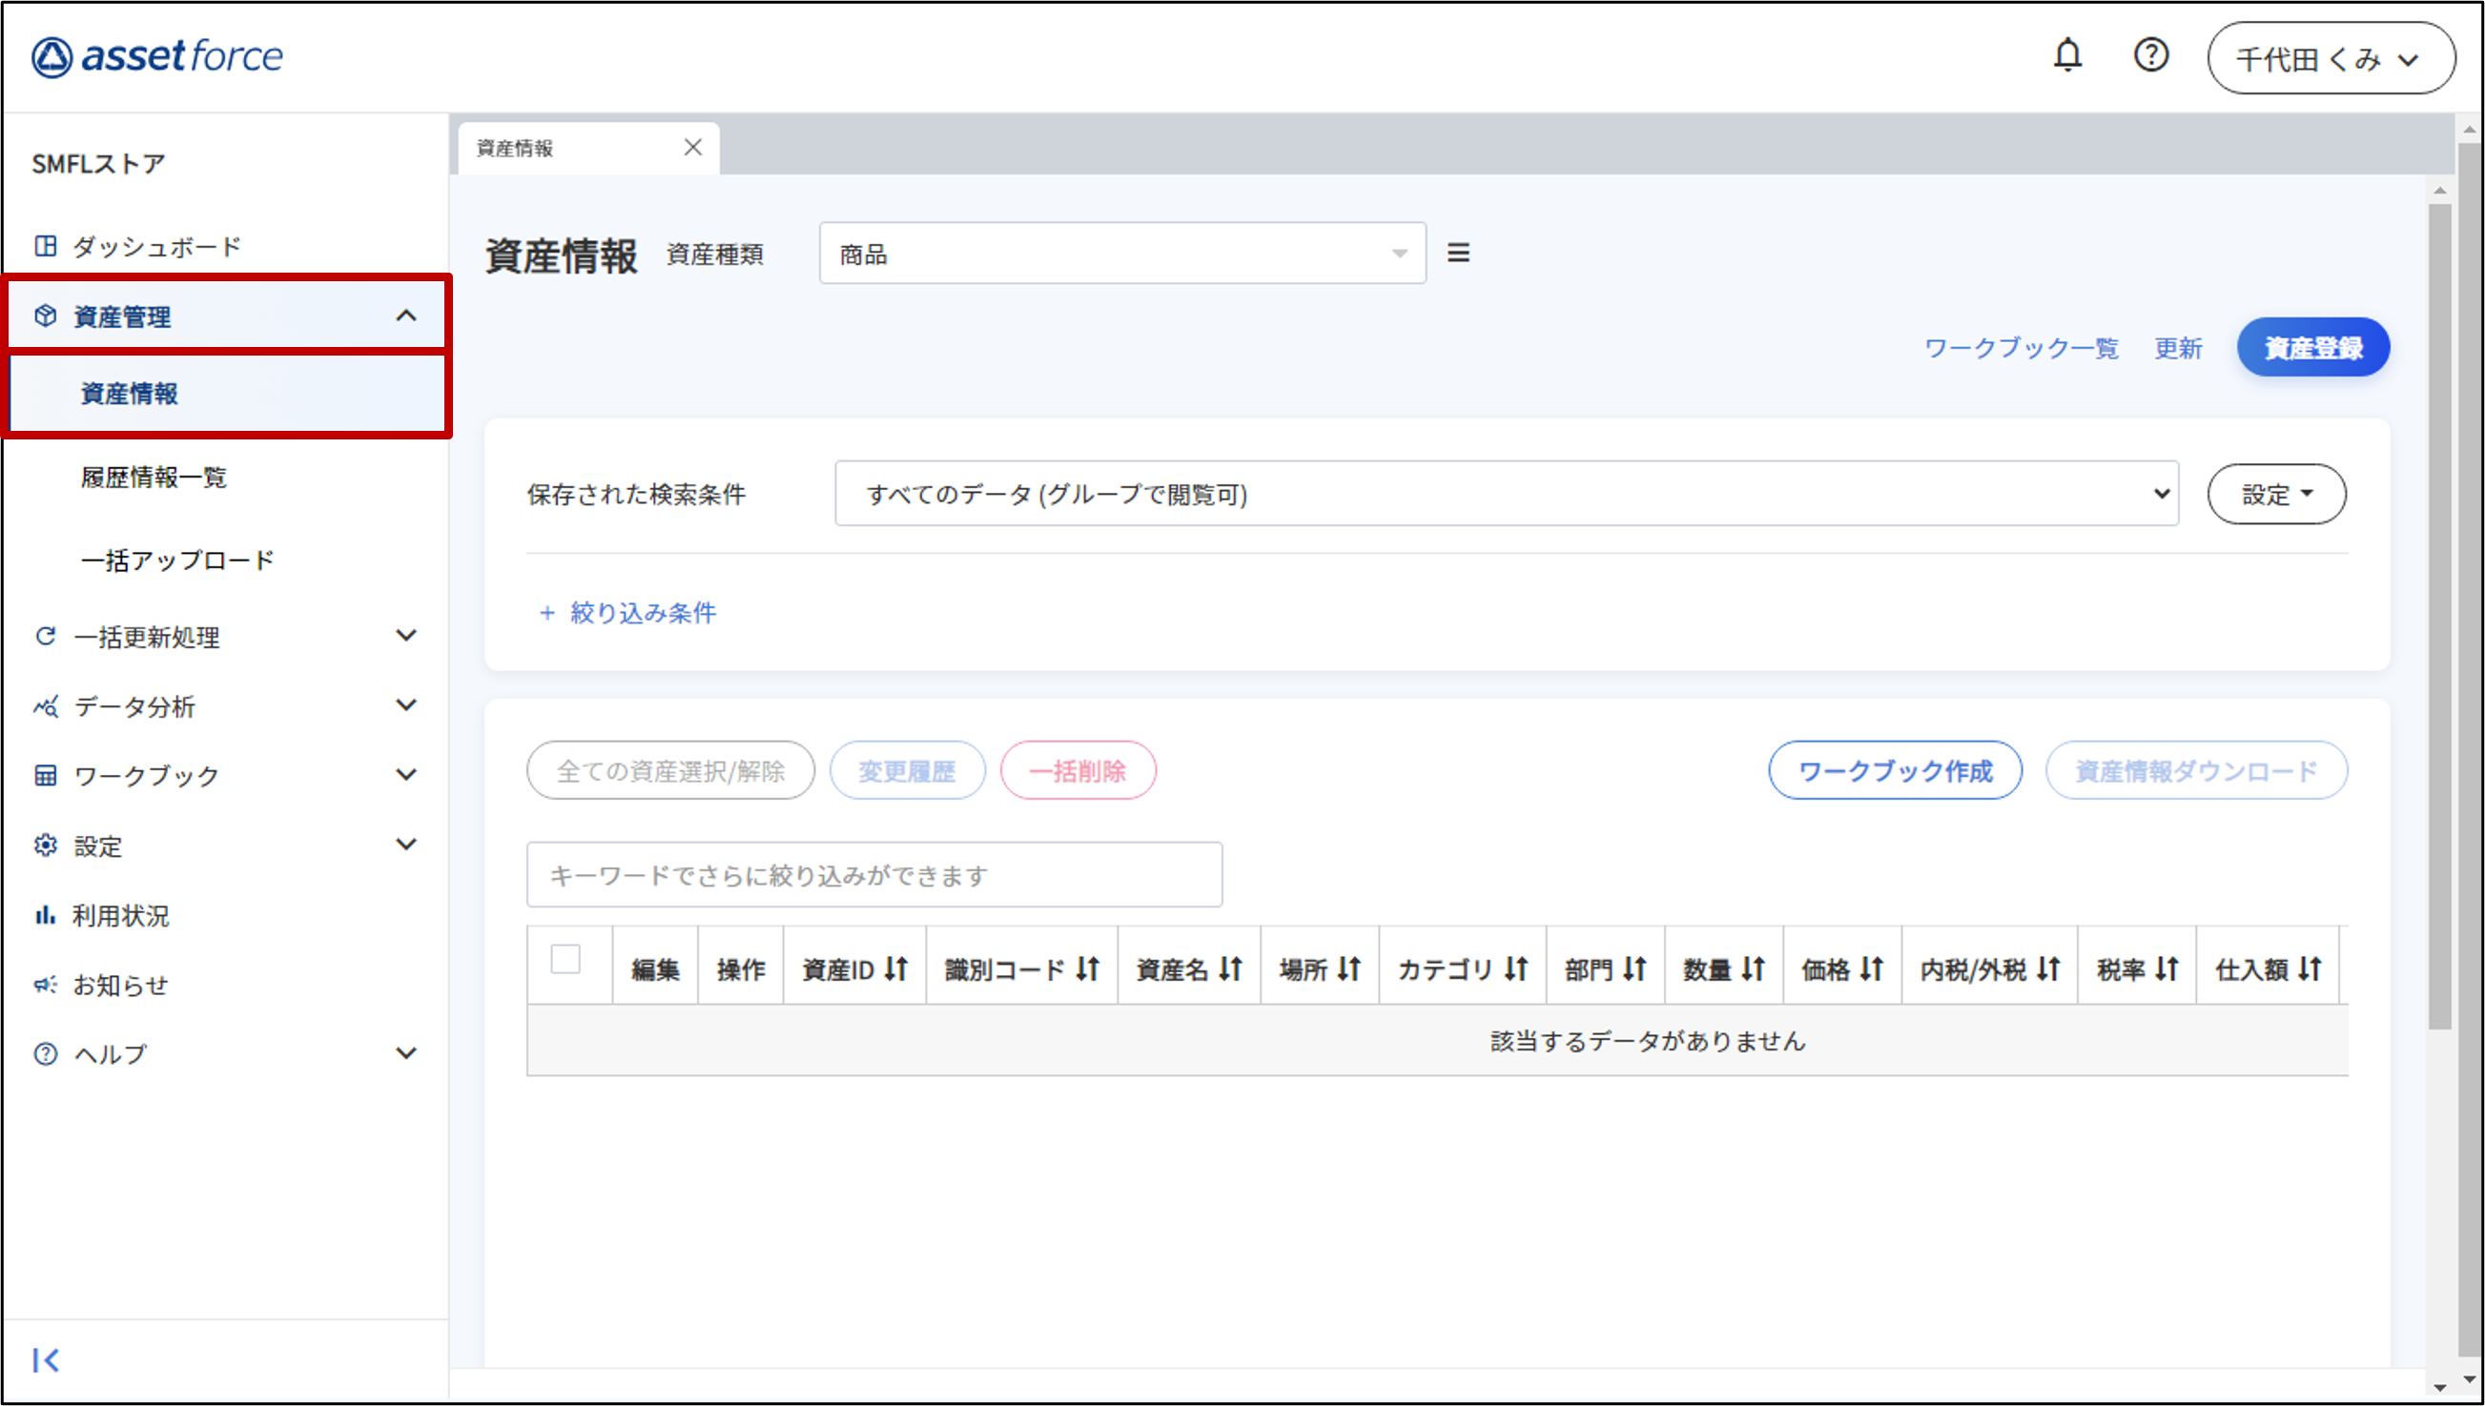
Task: Click the 資産登録 button
Action: point(2312,347)
